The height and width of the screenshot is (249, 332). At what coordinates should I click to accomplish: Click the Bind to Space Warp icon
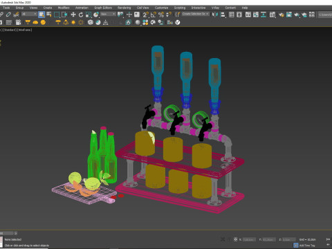click(16, 15)
